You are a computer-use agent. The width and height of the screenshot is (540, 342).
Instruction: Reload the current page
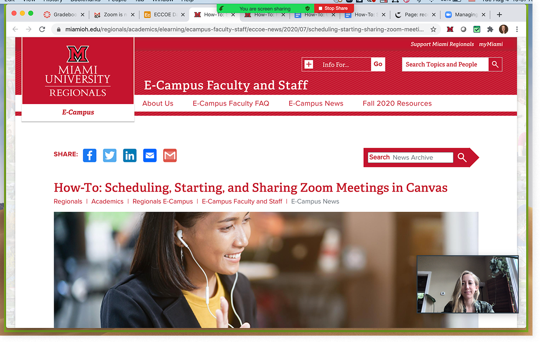(x=42, y=29)
